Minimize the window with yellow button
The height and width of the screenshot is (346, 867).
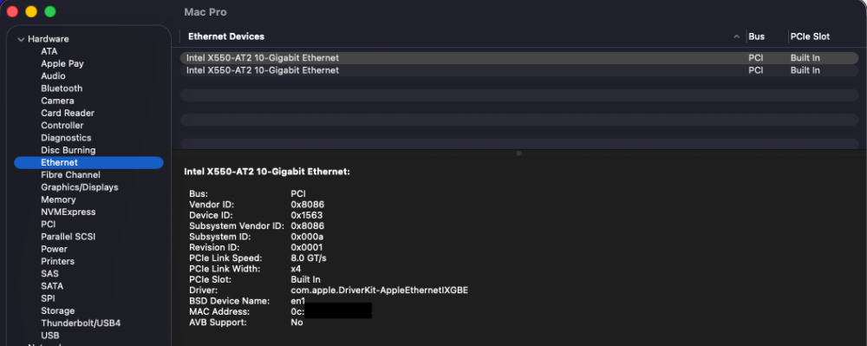tap(31, 11)
